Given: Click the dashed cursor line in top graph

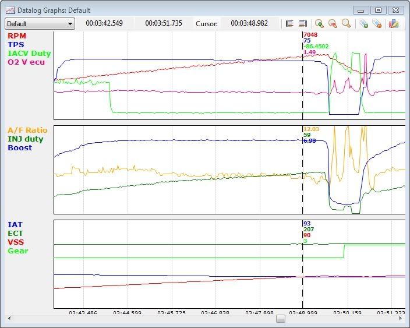Looking at the screenshot, I should pyautogui.click(x=302, y=76).
